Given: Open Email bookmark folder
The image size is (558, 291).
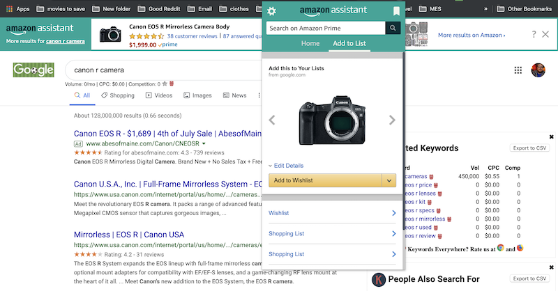Looking at the screenshot, I should pyautogui.click(x=199, y=9).
